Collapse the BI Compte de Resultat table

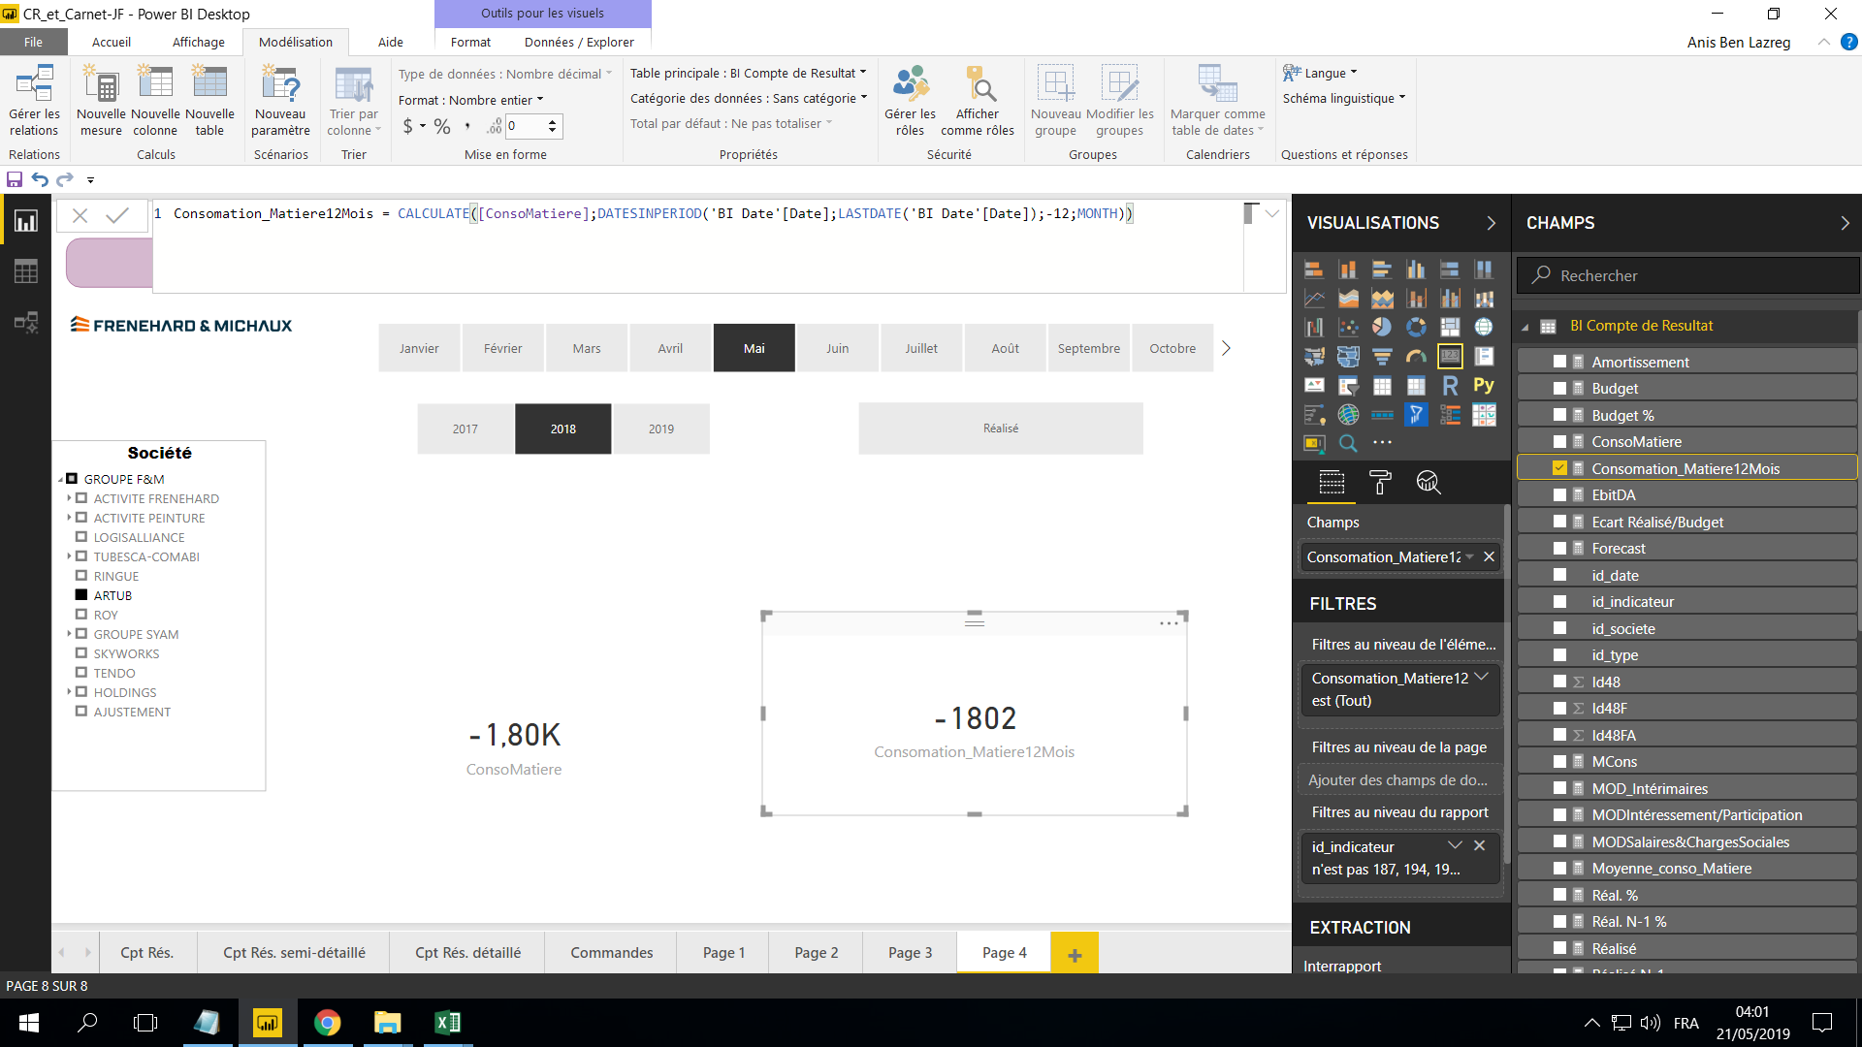coord(1525,327)
